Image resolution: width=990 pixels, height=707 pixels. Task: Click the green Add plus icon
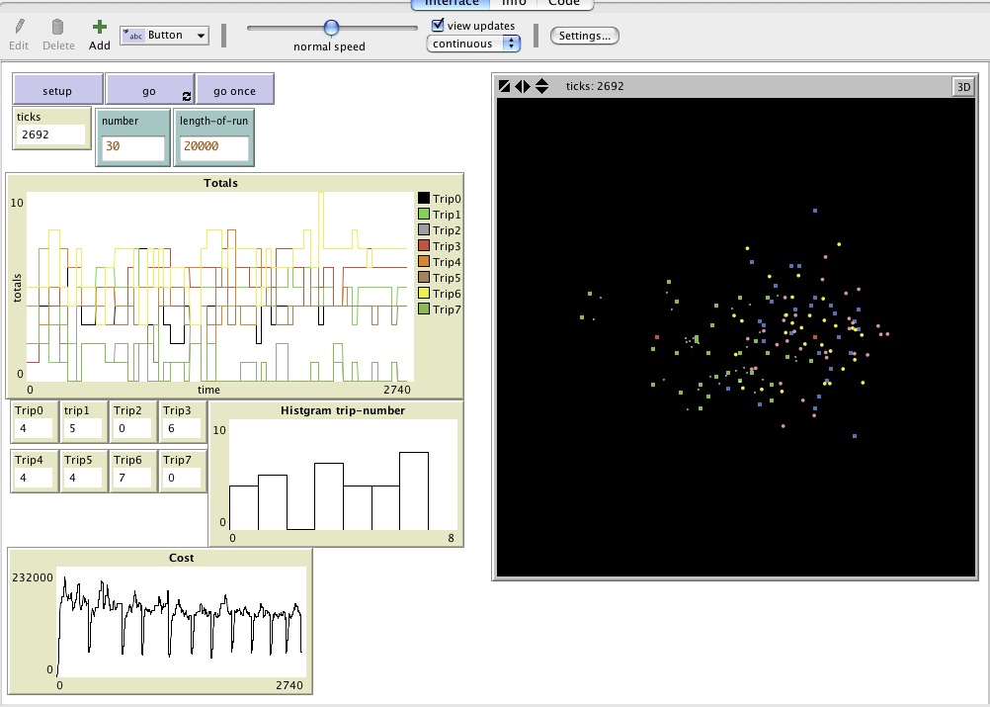pos(99,27)
